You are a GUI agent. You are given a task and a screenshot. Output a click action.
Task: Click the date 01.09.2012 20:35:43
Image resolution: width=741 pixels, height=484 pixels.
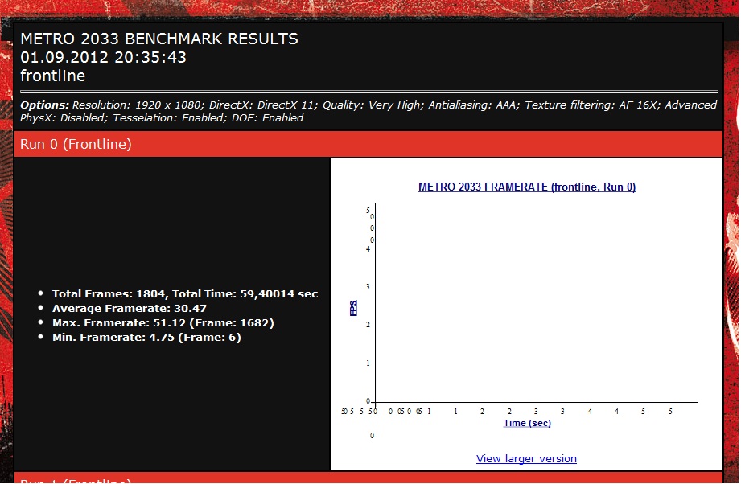pyautogui.click(x=104, y=57)
